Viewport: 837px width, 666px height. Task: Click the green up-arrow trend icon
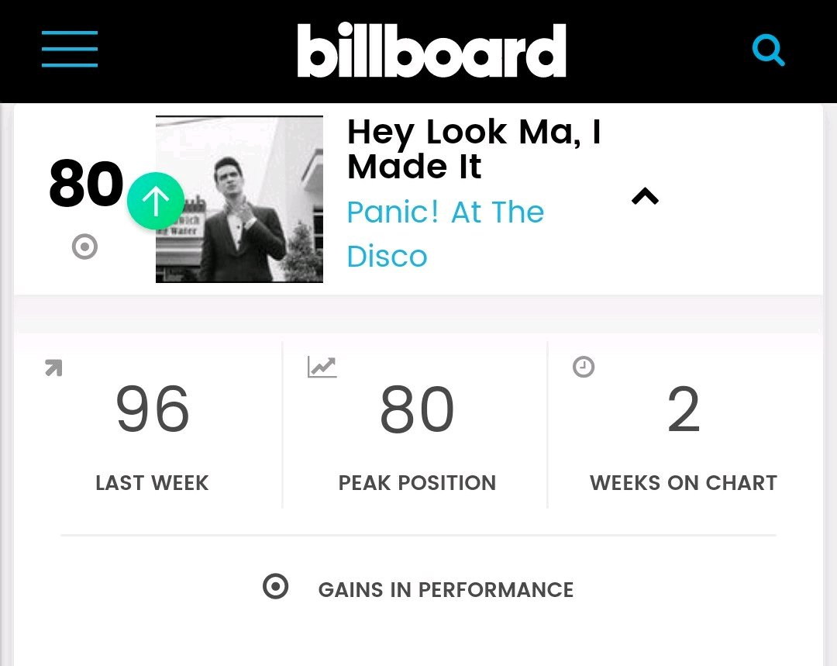pyautogui.click(x=156, y=202)
